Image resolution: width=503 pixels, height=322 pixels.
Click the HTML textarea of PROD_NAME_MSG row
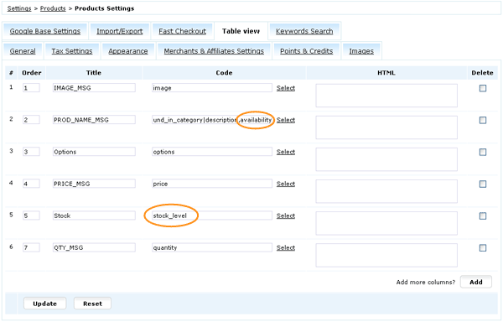[386, 127]
